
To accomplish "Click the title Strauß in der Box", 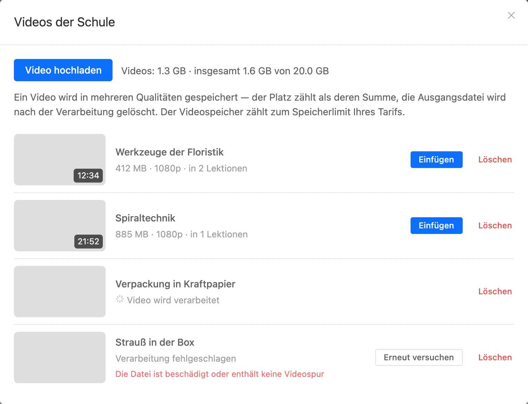I will coord(155,343).
